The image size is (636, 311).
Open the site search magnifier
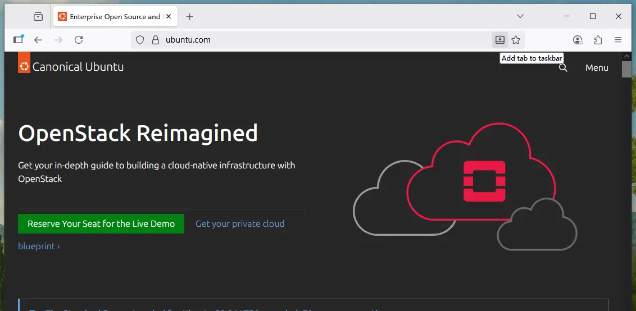click(563, 68)
